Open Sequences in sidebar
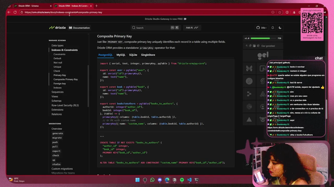This screenshot has height=187, width=334. pyautogui.click(x=57, y=92)
